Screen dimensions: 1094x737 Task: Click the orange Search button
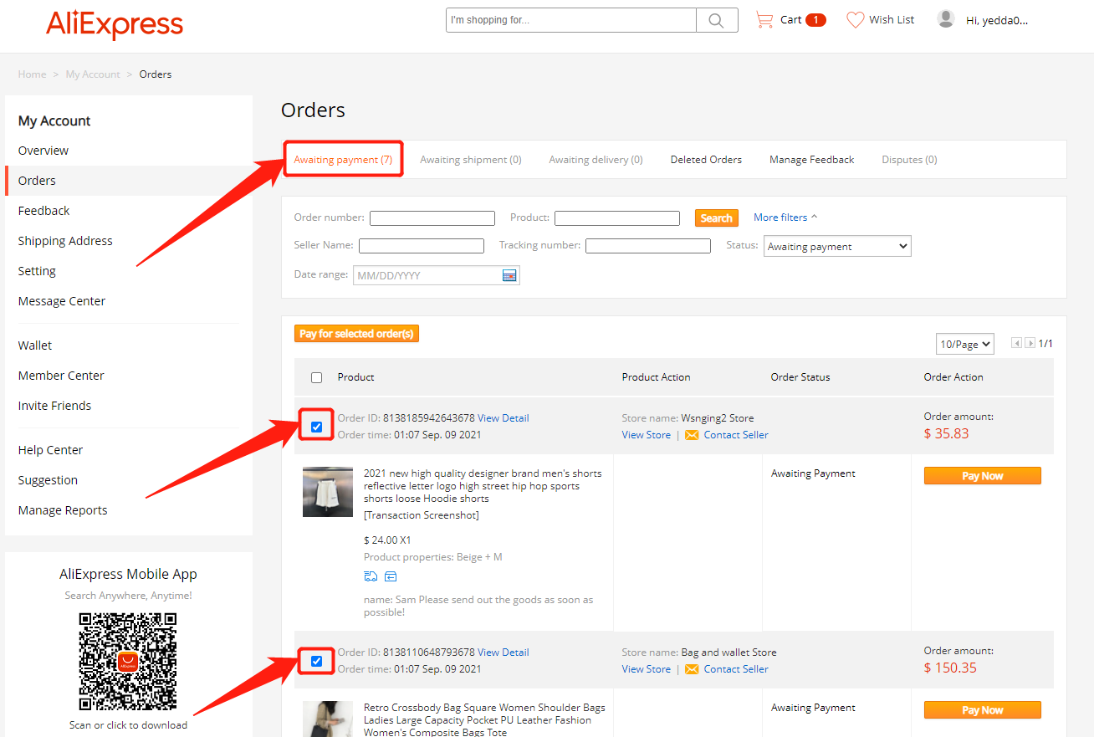[717, 218]
